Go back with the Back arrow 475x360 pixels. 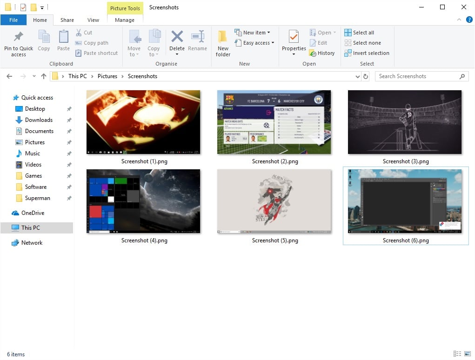coord(9,76)
